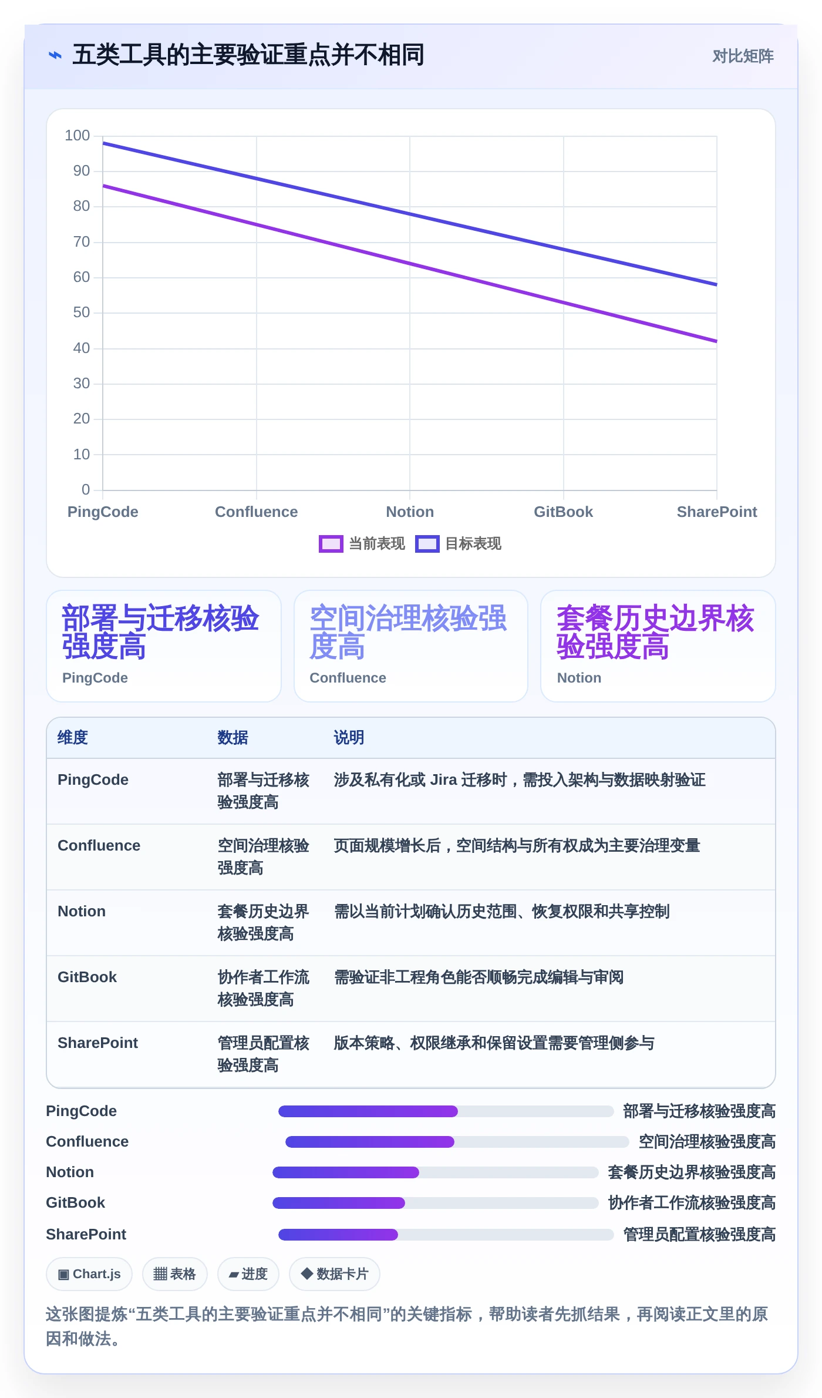Click the 版本策略、权限继承 description cell

coord(494,1043)
